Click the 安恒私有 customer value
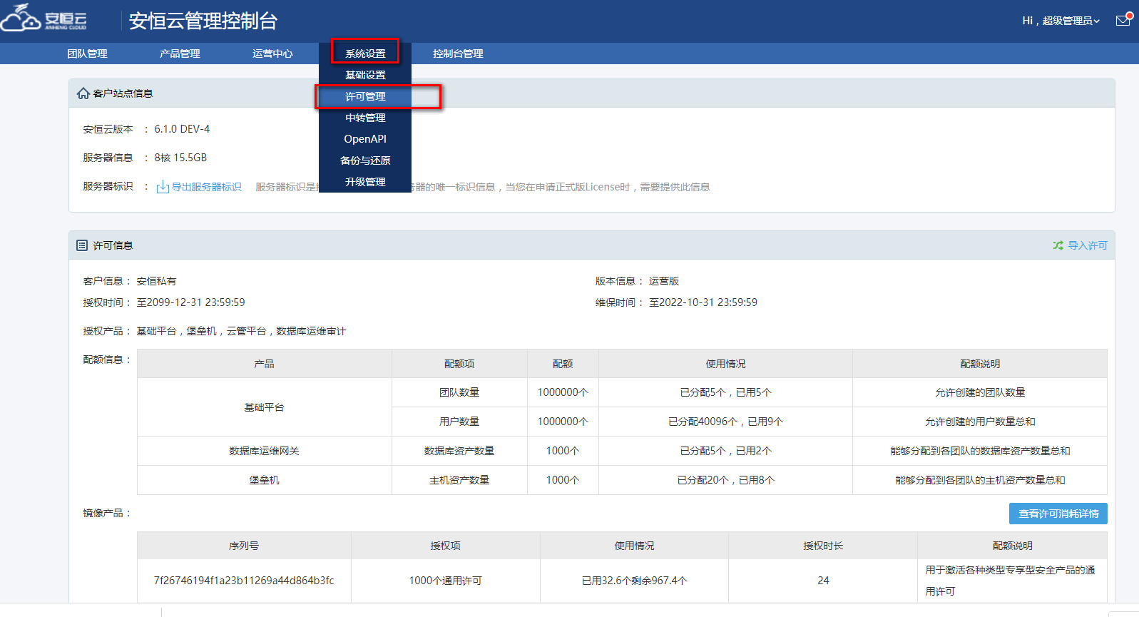The height and width of the screenshot is (617, 1139). tap(156, 281)
